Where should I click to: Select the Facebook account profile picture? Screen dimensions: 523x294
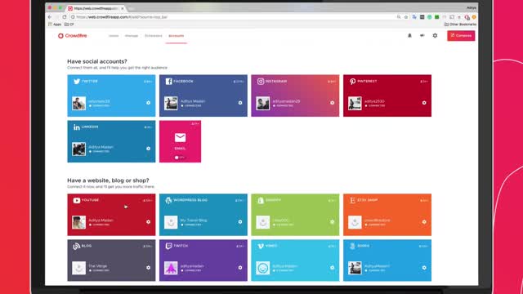coord(171,104)
